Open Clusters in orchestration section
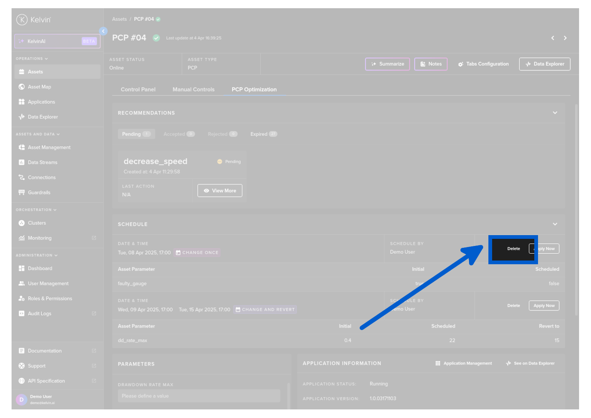The image size is (591, 418). click(37, 223)
